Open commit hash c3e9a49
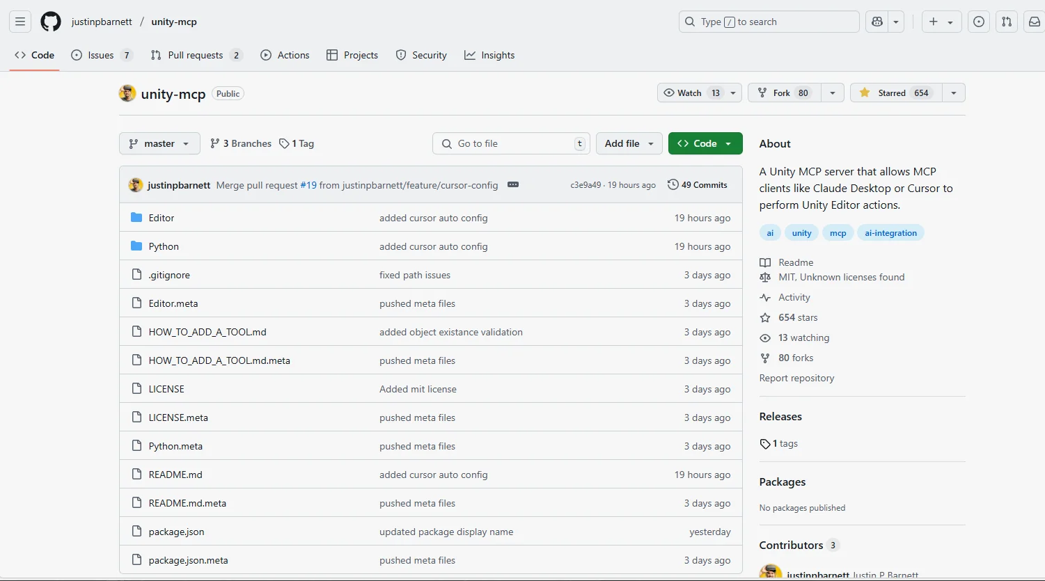Image resolution: width=1045 pixels, height=581 pixels. pyautogui.click(x=586, y=185)
